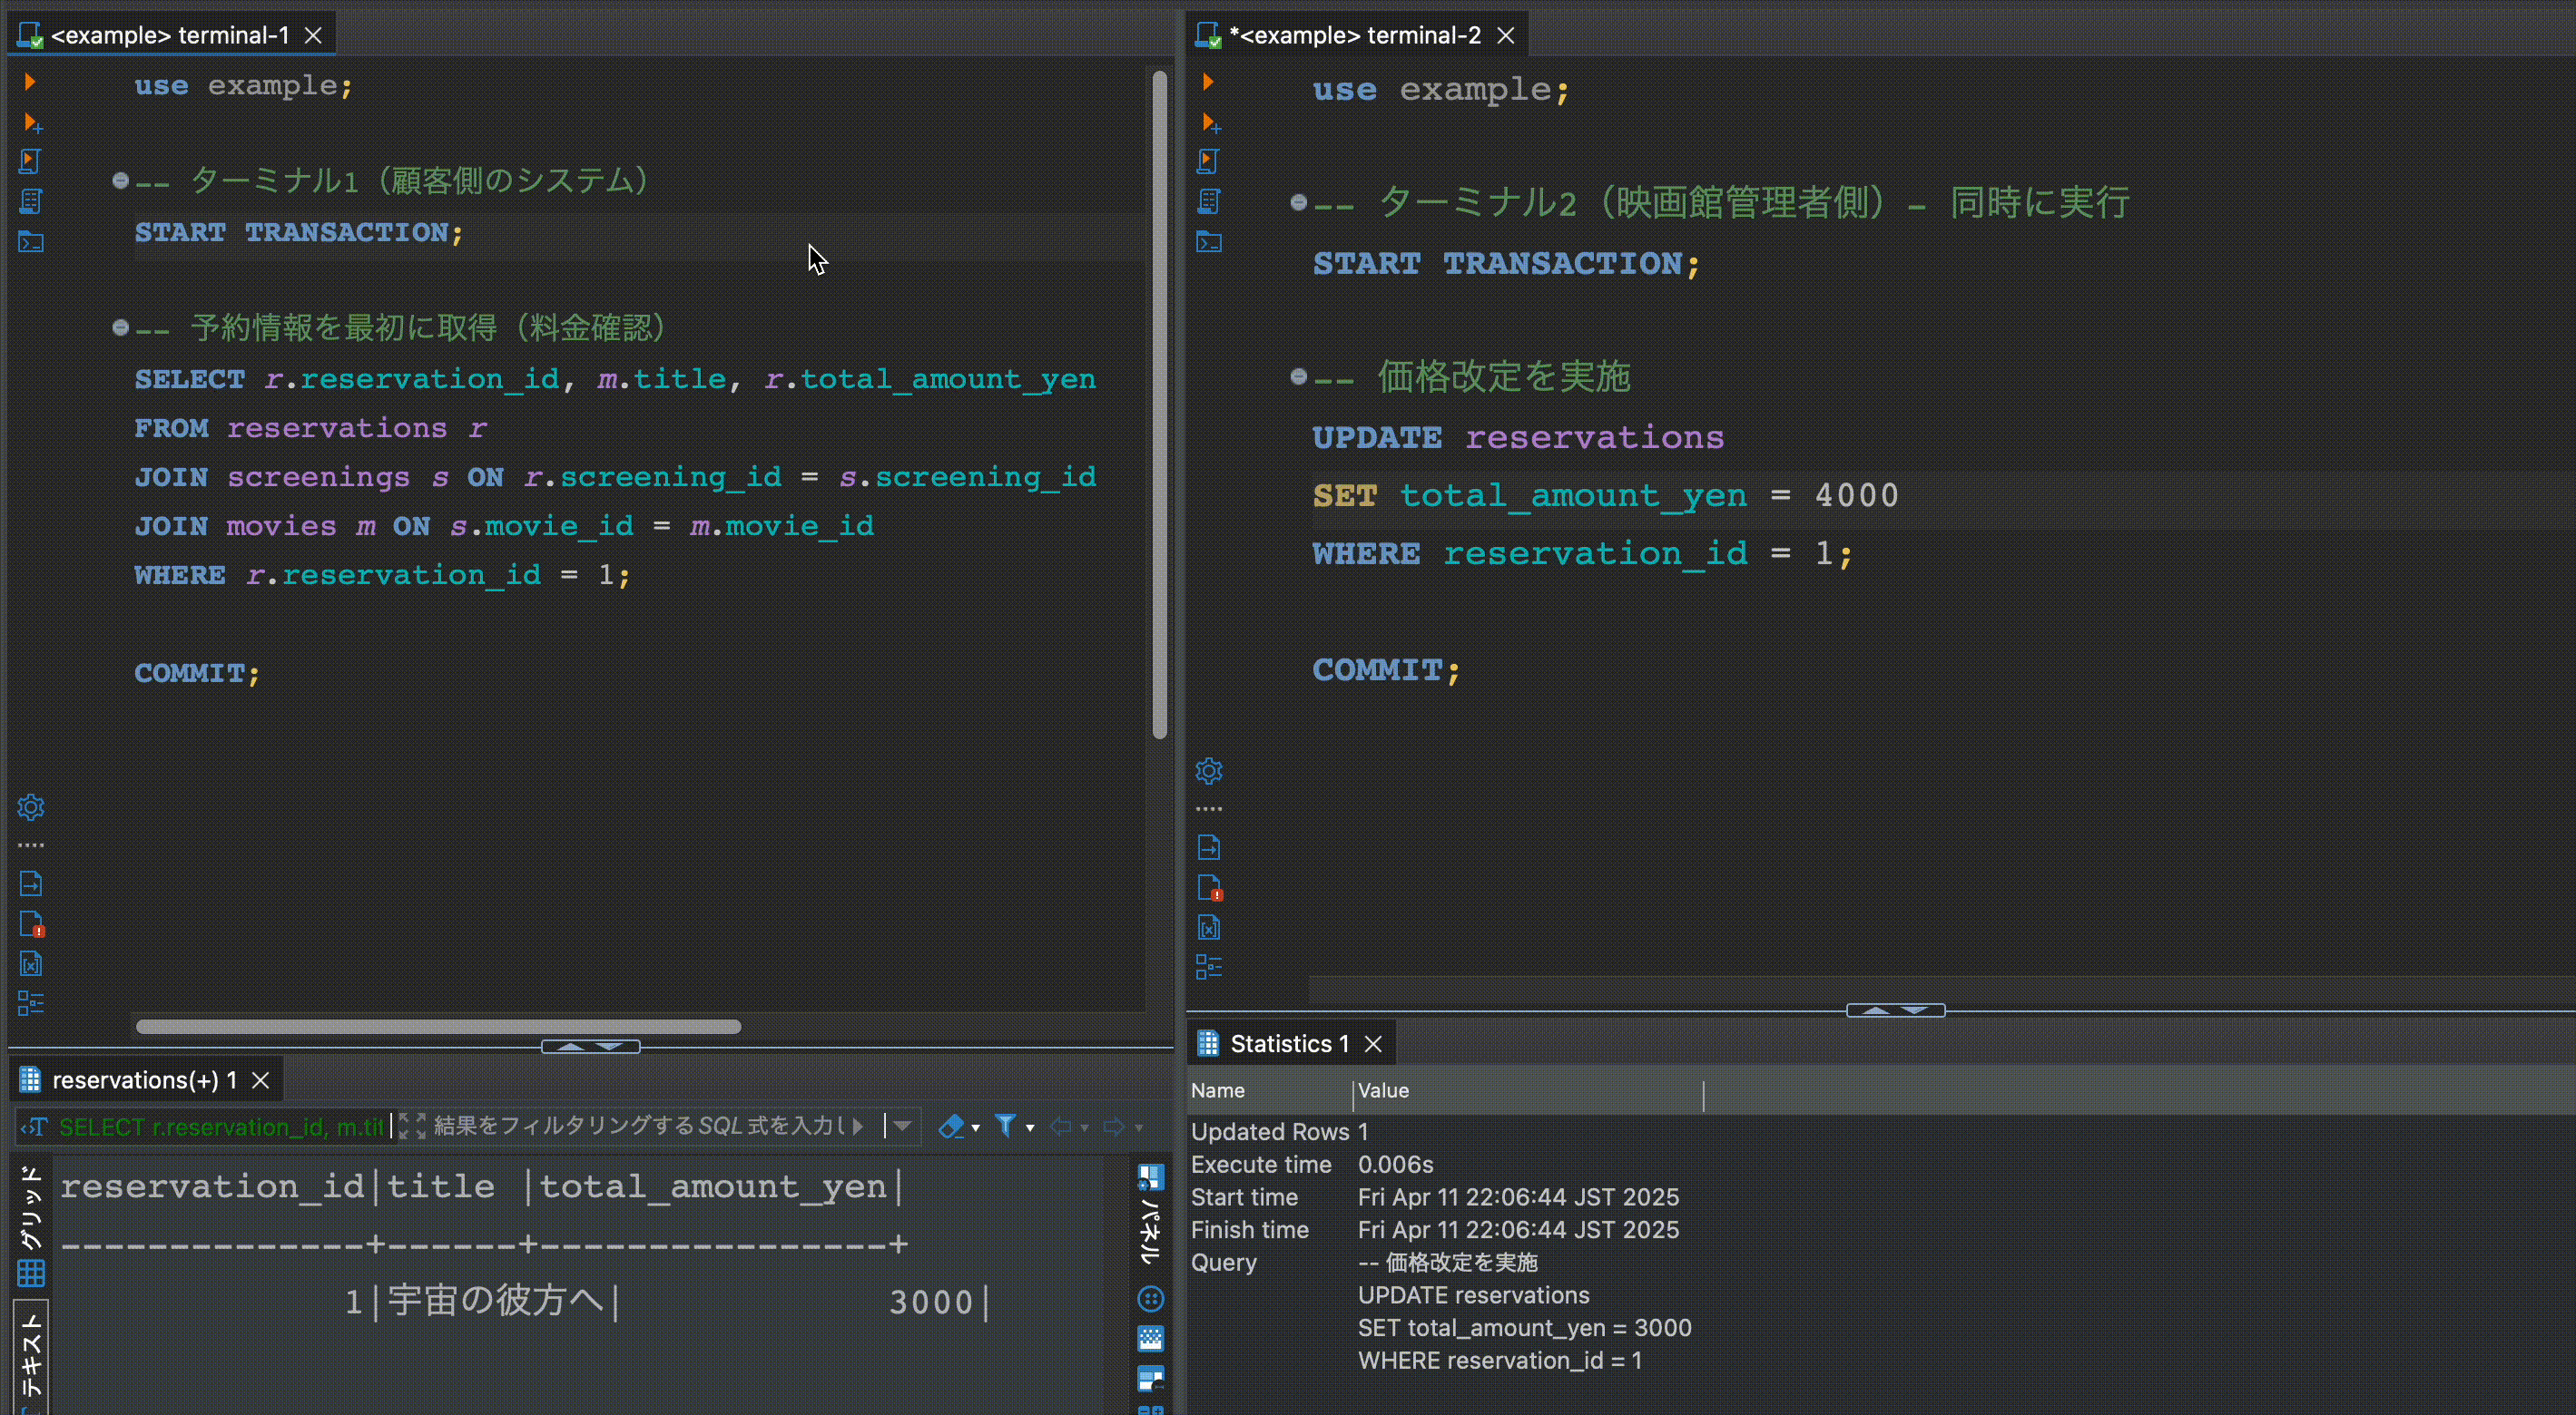Open custom filter funnel dropdown arrow
2576x1415 pixels.
[1030, 1128]
